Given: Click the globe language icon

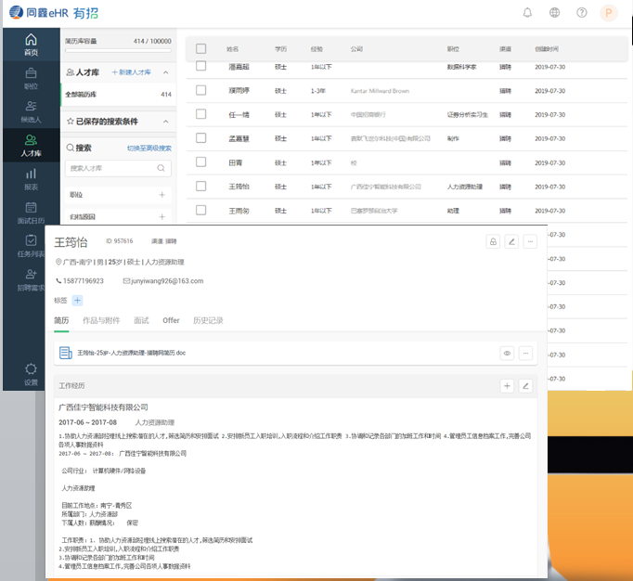Looking at the screenshot, I should click(555, 13).
